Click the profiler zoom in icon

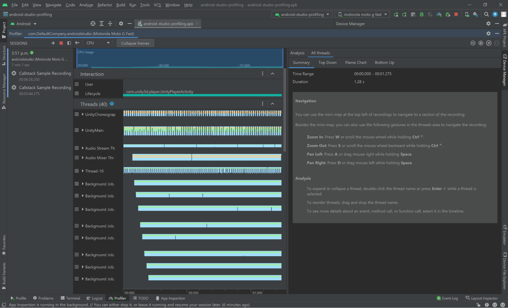tap(481, 43)
